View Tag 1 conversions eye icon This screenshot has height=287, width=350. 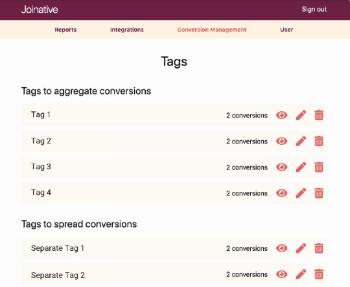pyautogui.click(x=282, y=115)
